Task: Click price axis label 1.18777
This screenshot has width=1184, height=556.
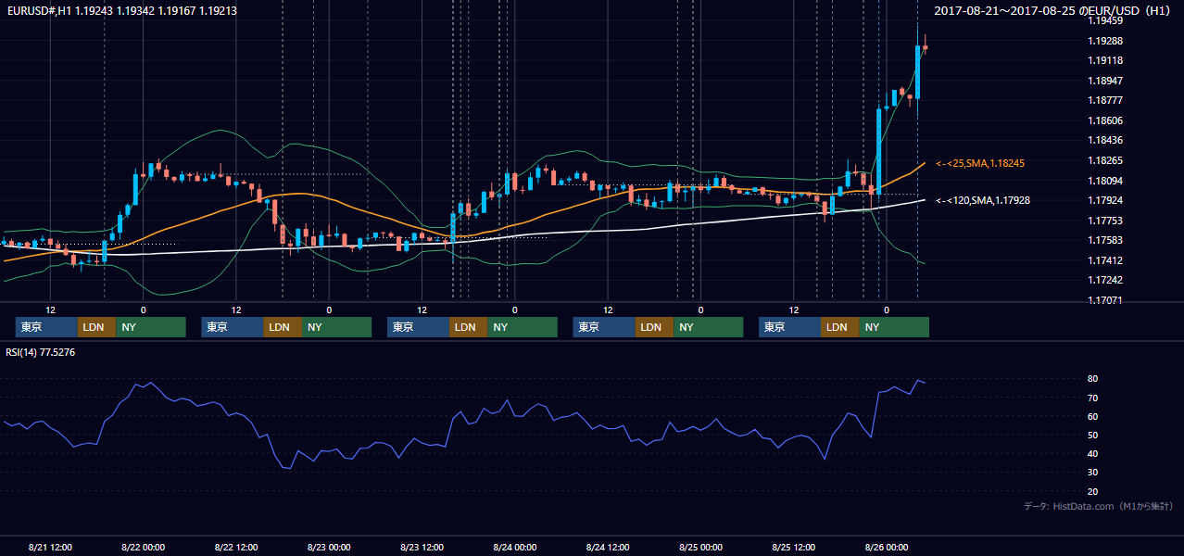Action: 1104,100
